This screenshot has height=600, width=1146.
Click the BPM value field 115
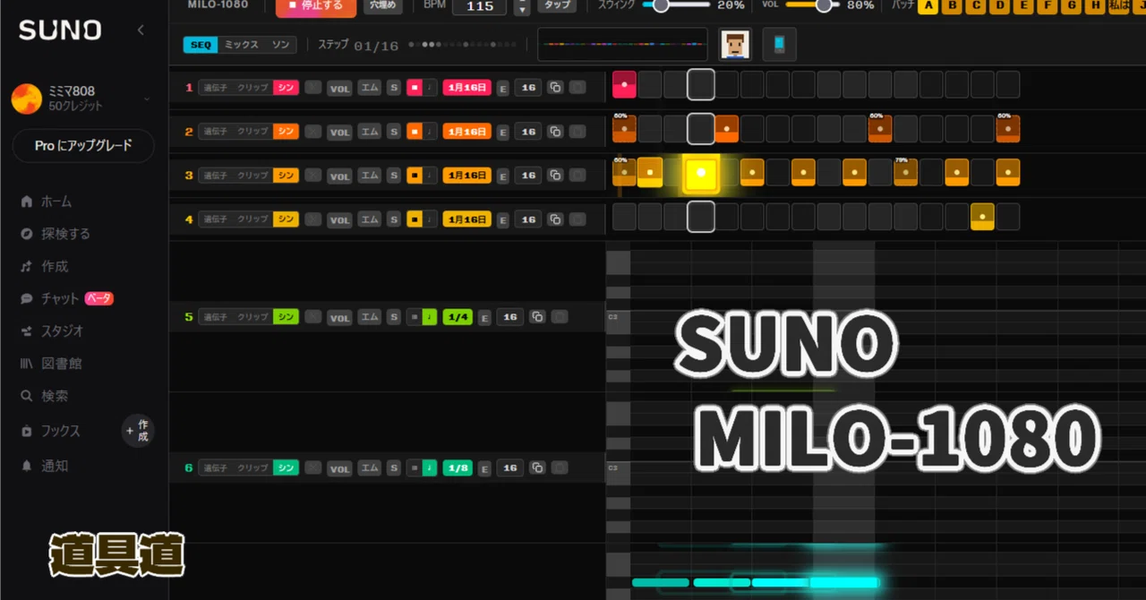[x=480, y=6]
